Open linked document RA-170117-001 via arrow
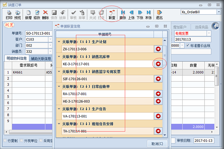The height and width of the screenshot is (149, 224). pos(158,94)
